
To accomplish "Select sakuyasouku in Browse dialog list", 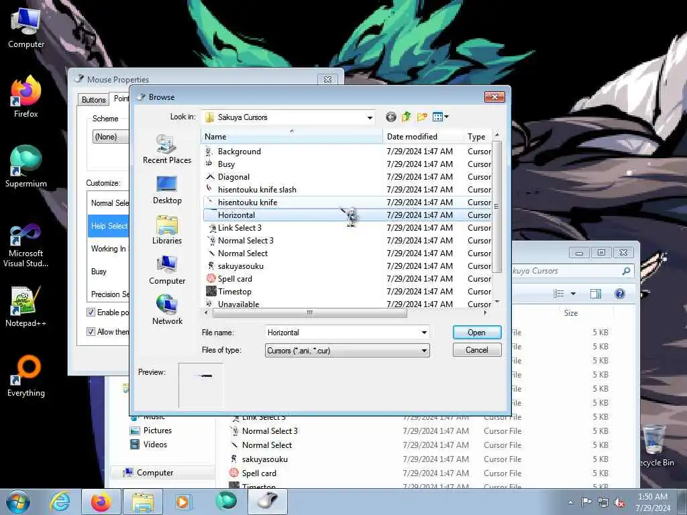I will coord(241,266).
